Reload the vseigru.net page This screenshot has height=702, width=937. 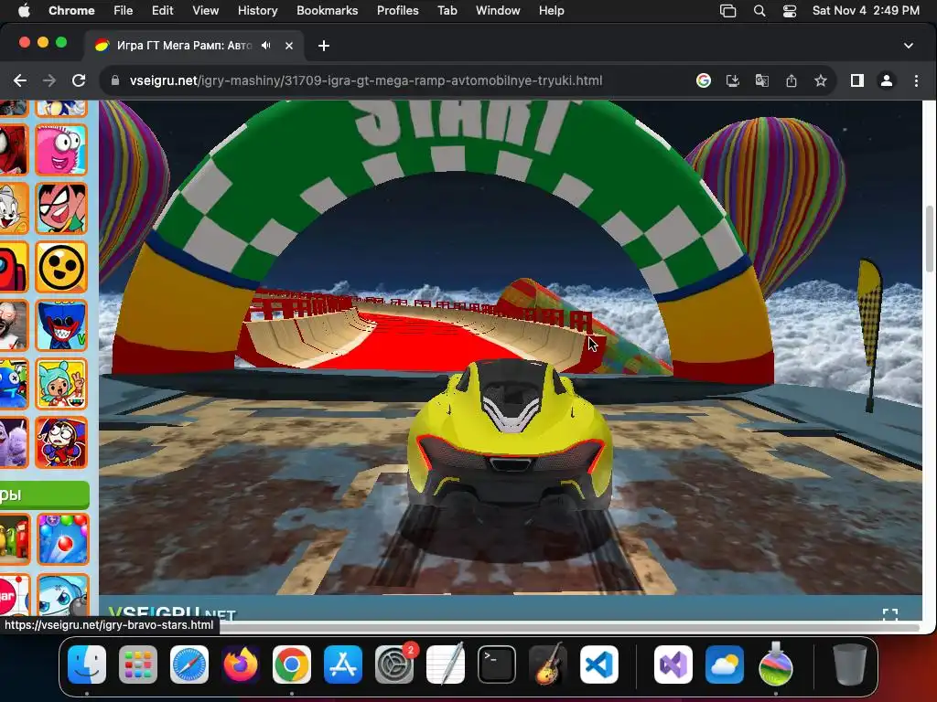[79, 80]
